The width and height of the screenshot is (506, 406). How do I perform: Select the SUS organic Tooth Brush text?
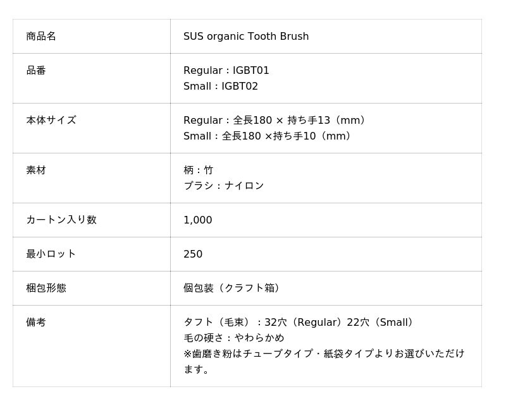point(246,37)
